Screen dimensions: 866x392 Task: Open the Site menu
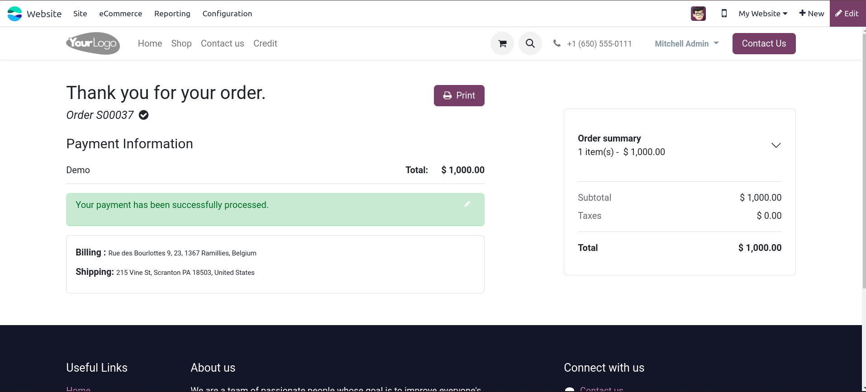coord(80,14)
